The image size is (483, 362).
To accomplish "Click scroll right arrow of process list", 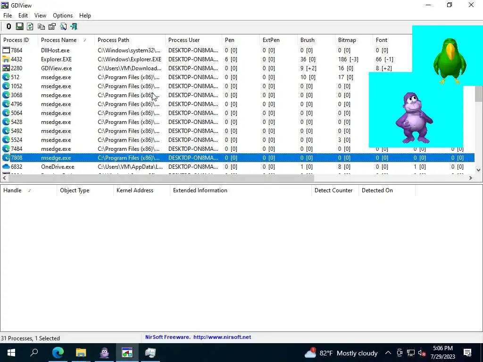I will coord(471,178).
